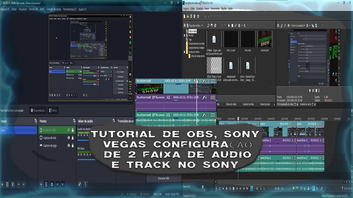Open Mixer de áudio three-dot menu
The image size is (353, 198).
85,185
